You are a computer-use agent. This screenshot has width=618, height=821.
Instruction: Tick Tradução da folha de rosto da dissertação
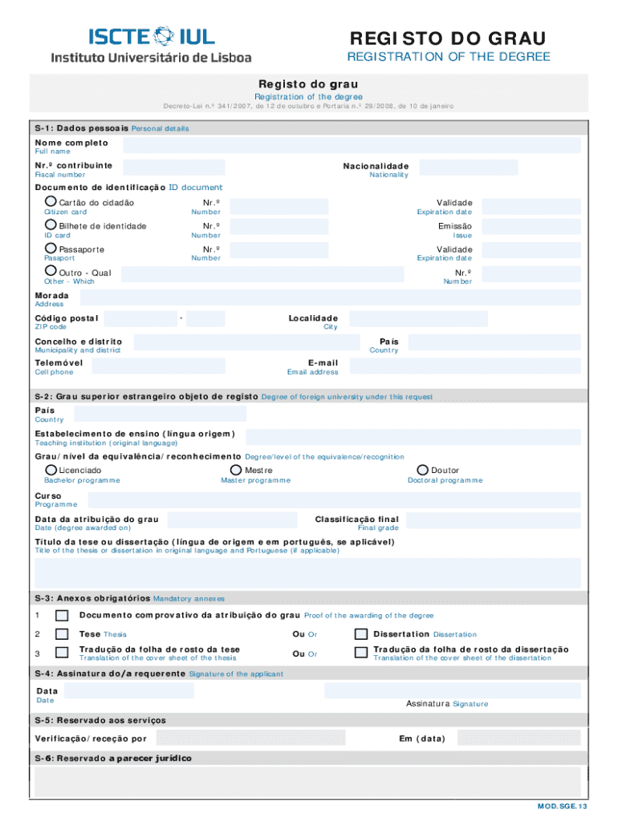tap(361, 653)
